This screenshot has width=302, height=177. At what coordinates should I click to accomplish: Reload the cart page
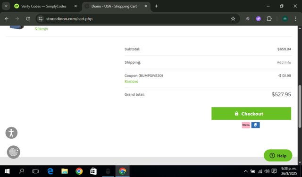[28, 19]
